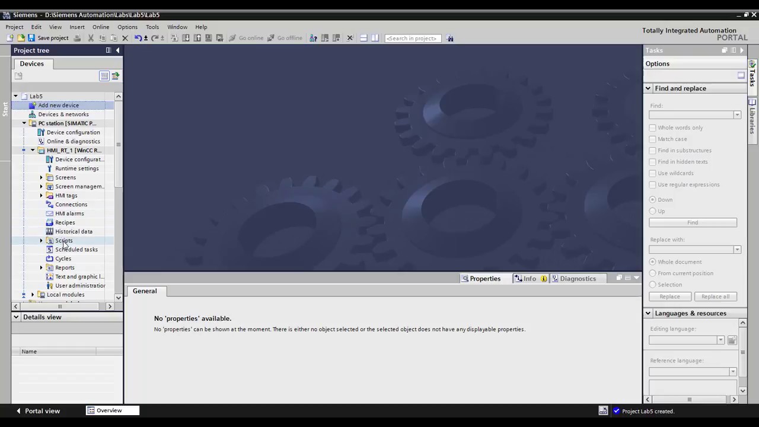
Task: Toggle Use regular expressions checkbox
Action: click(x=652, y=184)
